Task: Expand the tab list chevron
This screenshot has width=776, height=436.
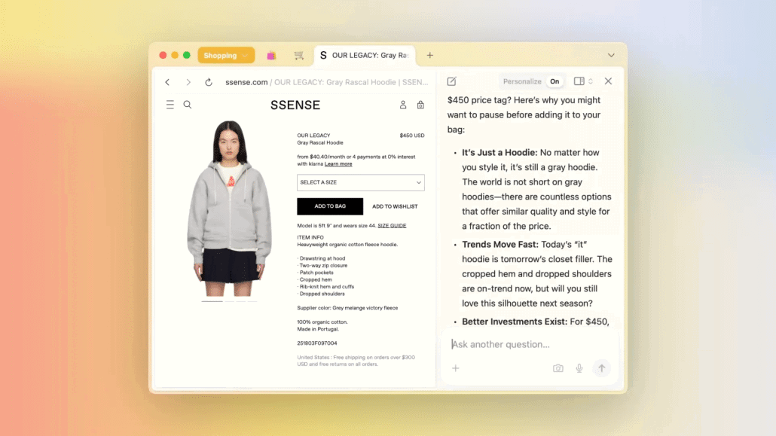Action: [x=611, y=56]
